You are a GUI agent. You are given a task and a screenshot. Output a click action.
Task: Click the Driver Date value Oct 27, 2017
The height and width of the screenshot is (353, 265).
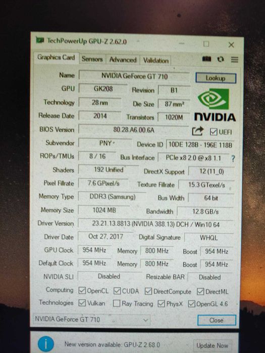coord(105,237)
